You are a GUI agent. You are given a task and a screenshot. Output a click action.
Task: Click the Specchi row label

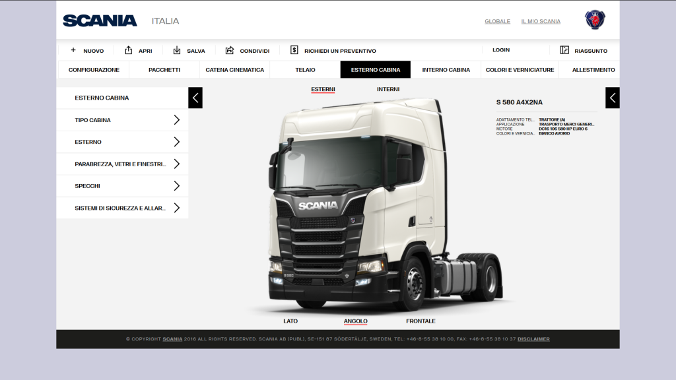(x=87, y=186)
